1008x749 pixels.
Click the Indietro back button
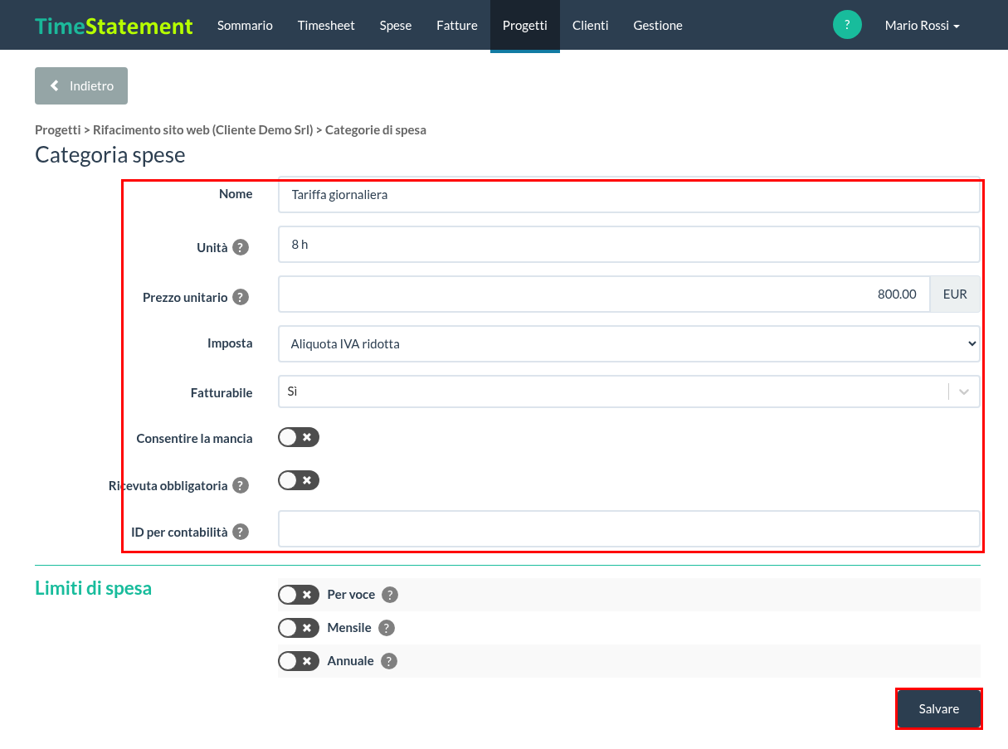point(81,85)
